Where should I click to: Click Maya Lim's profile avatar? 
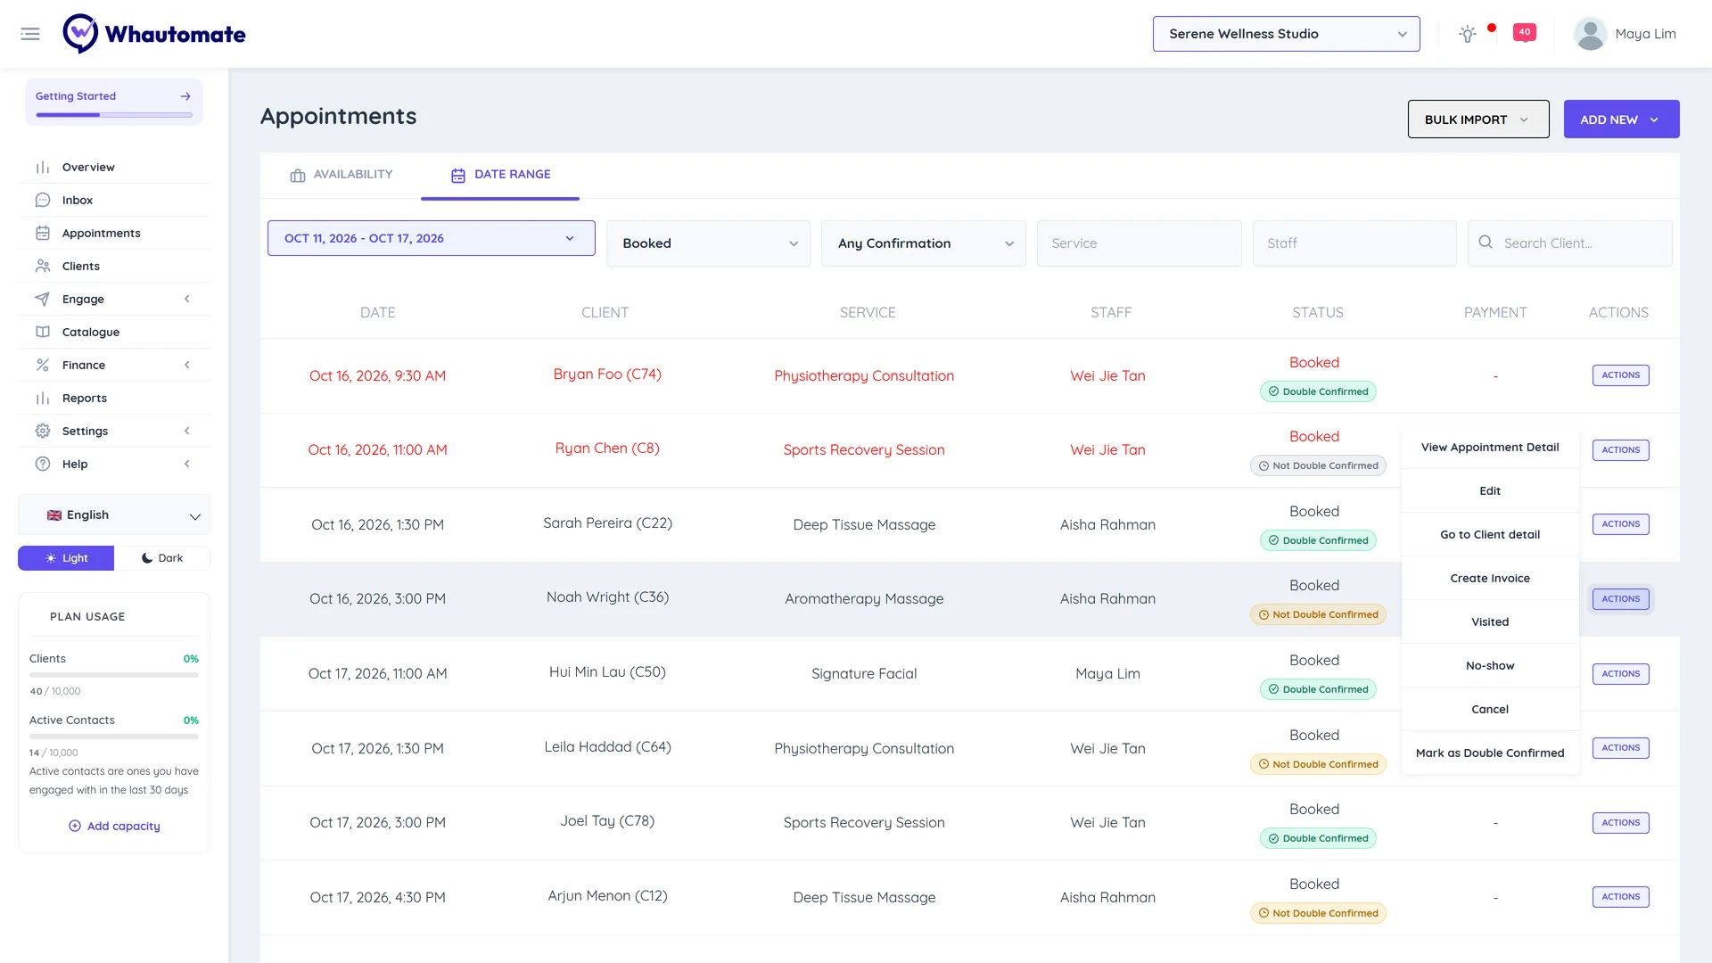1590,34
